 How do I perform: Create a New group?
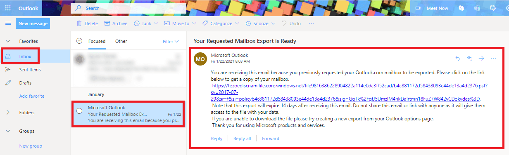pos(31,146)
